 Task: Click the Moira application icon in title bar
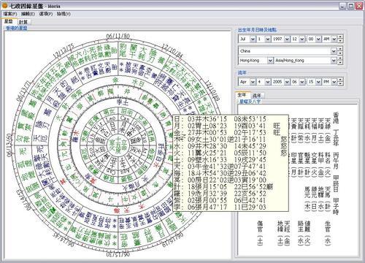pyautogui.click(x=4, y=5)
